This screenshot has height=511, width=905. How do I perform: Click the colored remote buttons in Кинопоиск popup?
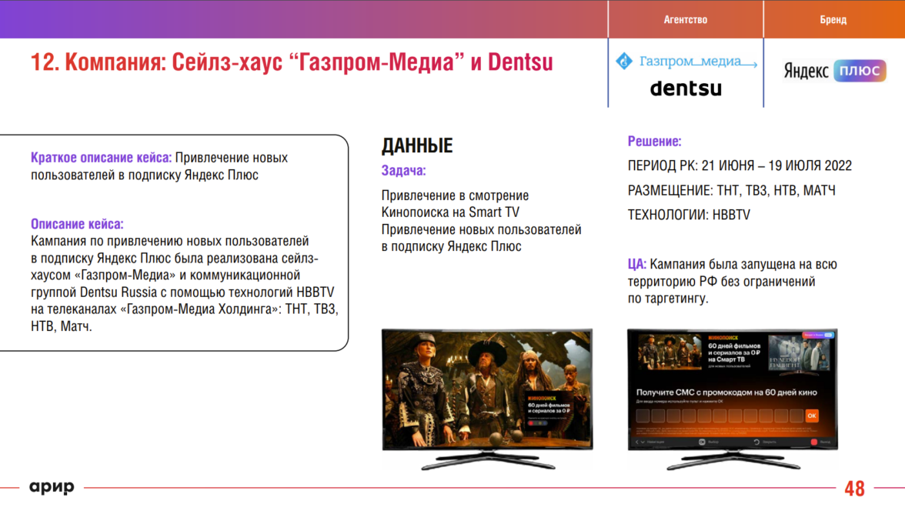pos(536,422)
